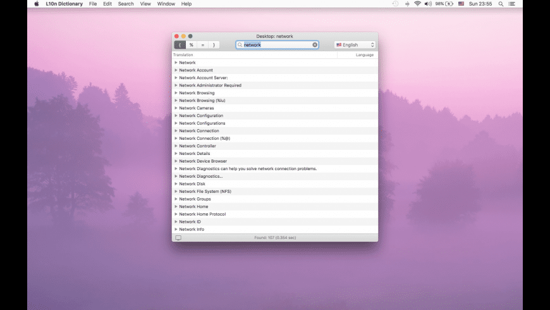Select the Network Diagnostics can help sentence
Screen dimensions: 550x310
point(248,169)
